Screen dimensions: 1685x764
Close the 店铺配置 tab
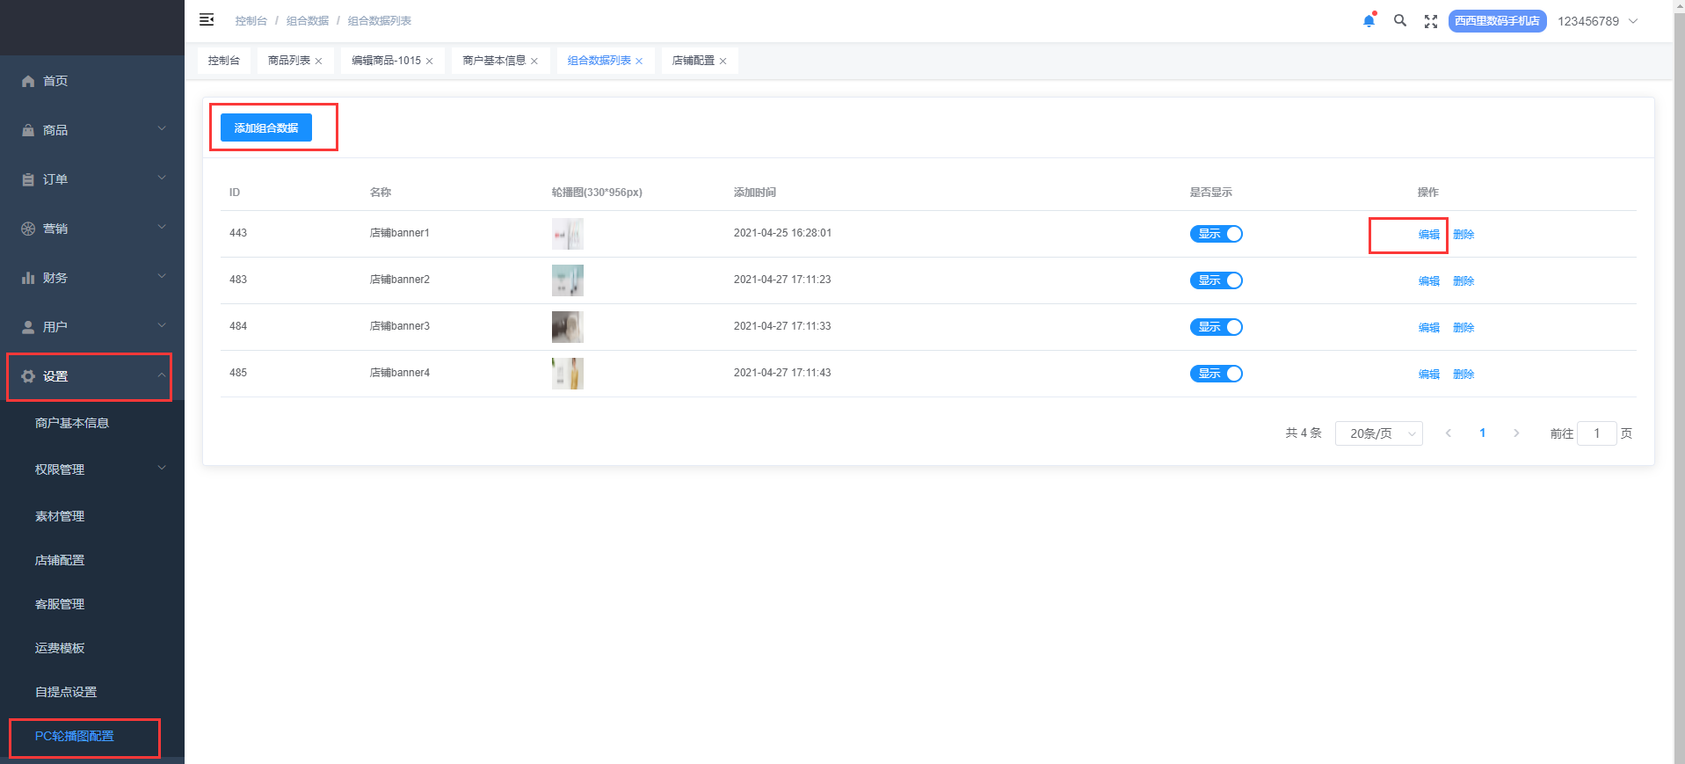[x=723, y=62]
